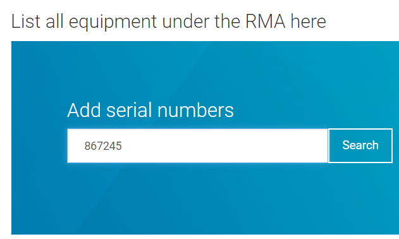Click the blue area left of the input field
The image size is (399, 239).
39,145
